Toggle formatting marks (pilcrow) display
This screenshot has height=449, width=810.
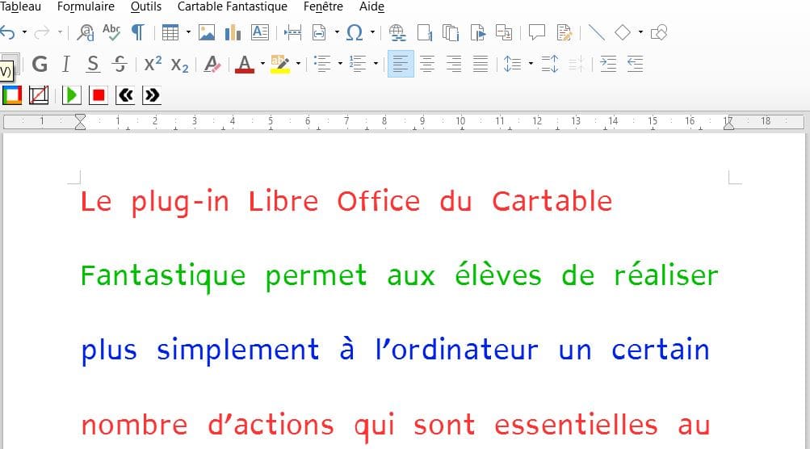[138, 32]
